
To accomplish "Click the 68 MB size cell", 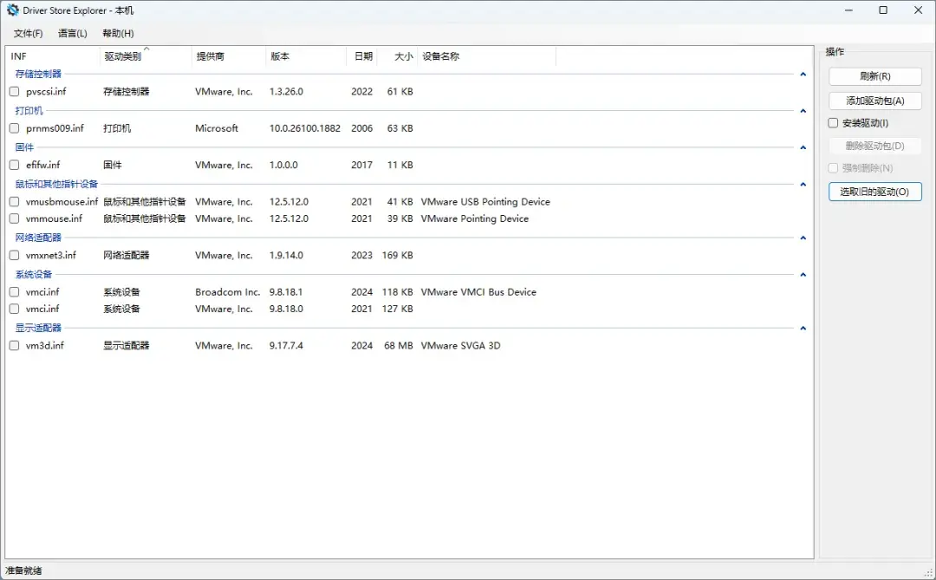I will point(399,345).
